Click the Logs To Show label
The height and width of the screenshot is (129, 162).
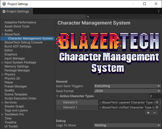(66, 125)
